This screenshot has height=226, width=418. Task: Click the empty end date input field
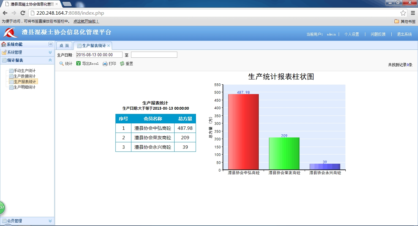pos(154,55)
